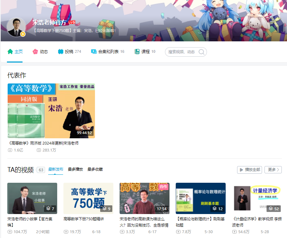This screenshot has height=238, width=287.
Task: Open 《高等数学》同济版 featured video thumbnail
Action: [x=51, y=111]
